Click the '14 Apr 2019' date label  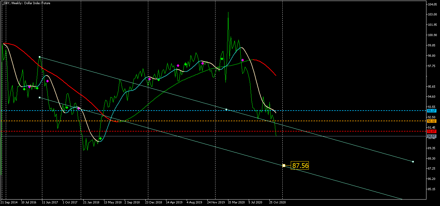click(174, 203)
